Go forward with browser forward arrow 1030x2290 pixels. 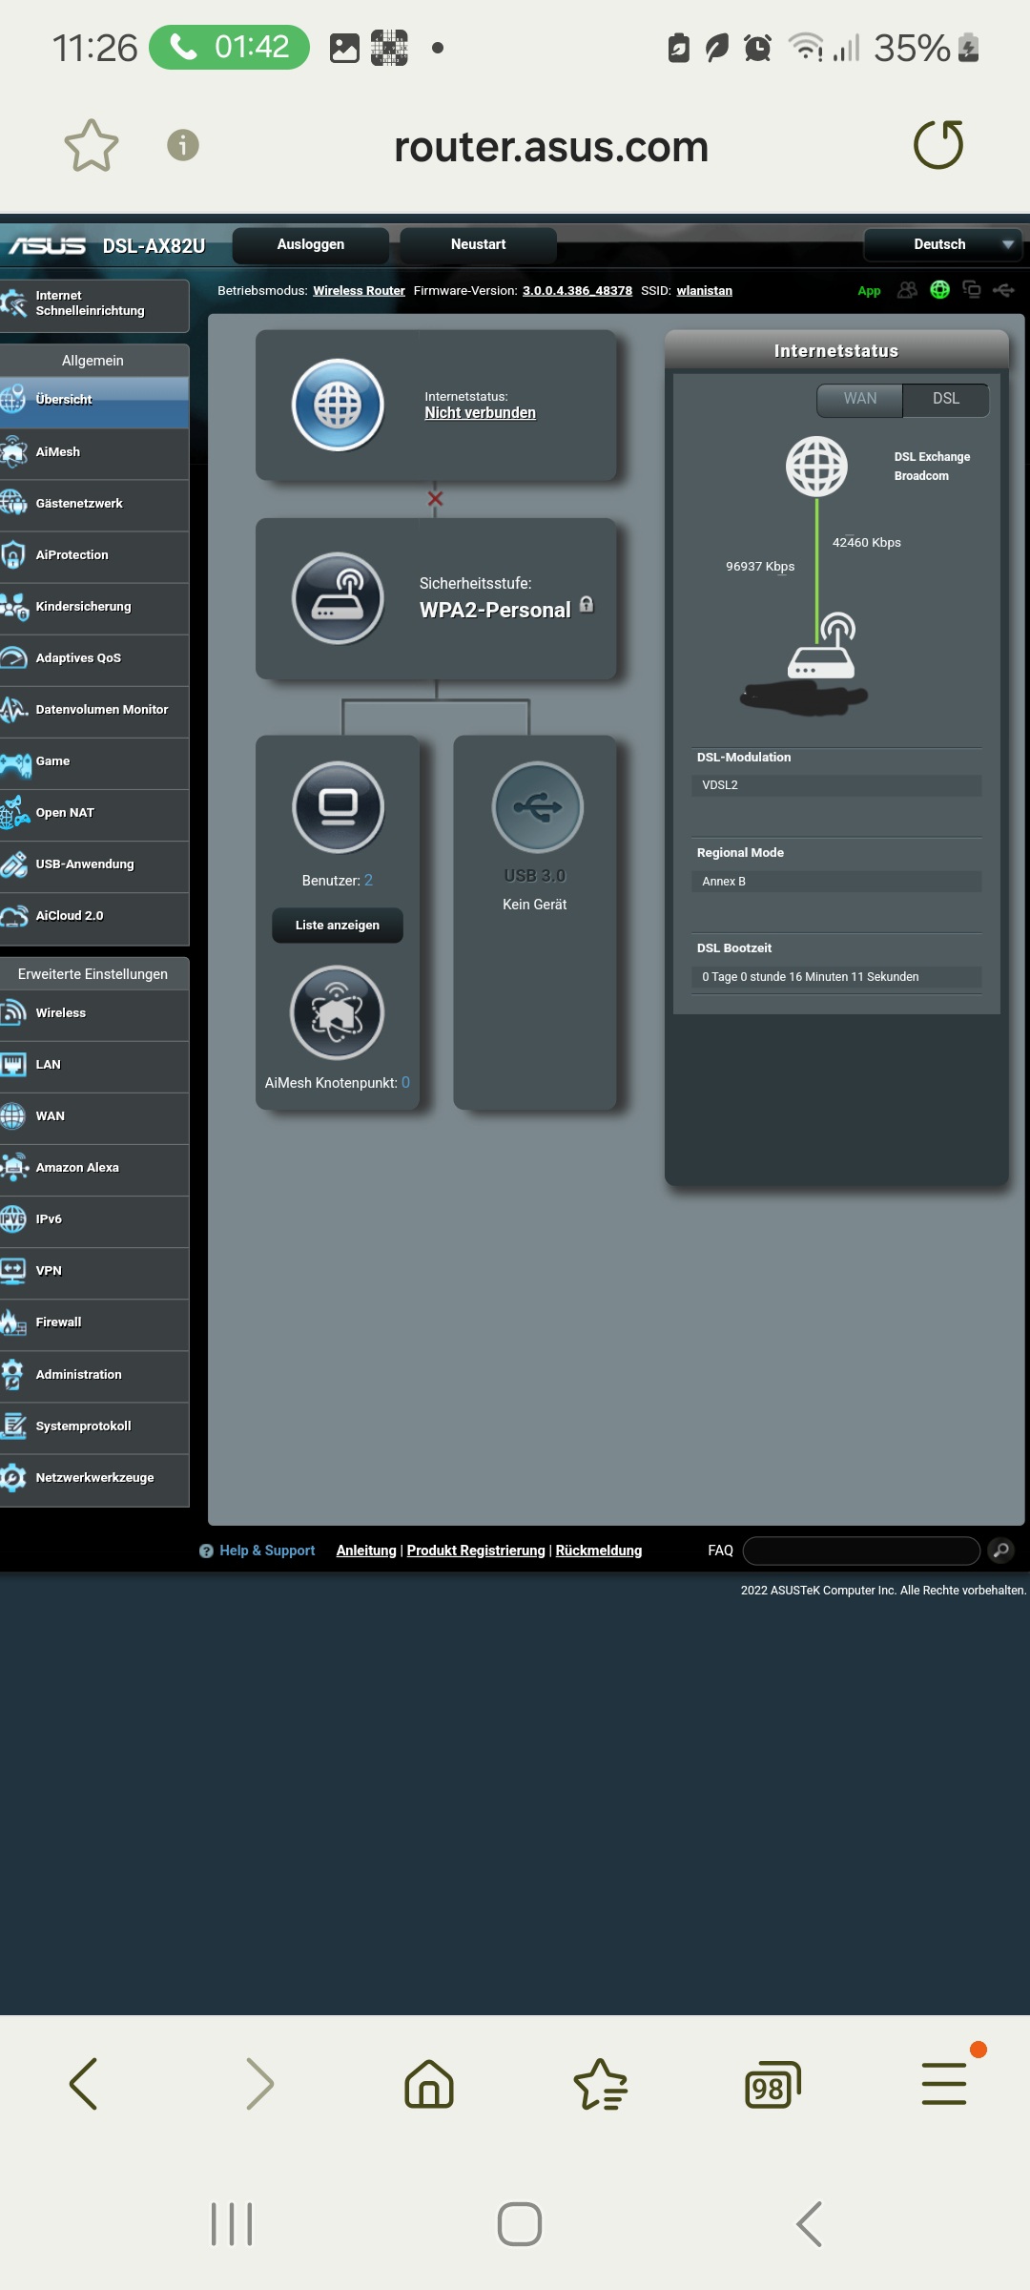259,2084
